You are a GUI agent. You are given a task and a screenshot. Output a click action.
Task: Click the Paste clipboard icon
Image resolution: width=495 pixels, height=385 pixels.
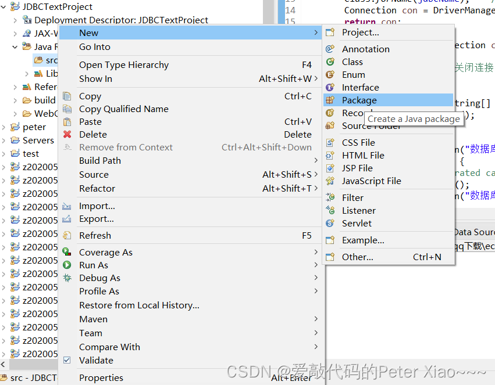point(67,121)
